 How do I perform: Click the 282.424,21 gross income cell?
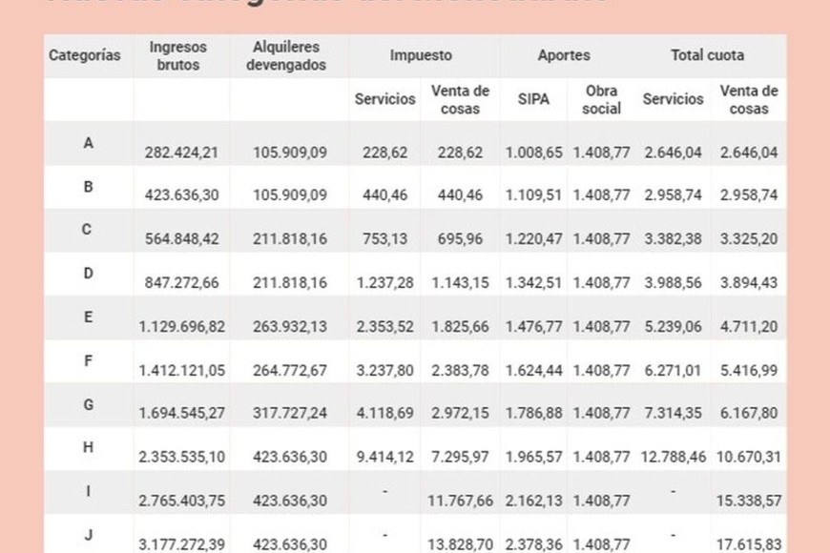click(x=182, y=152)
